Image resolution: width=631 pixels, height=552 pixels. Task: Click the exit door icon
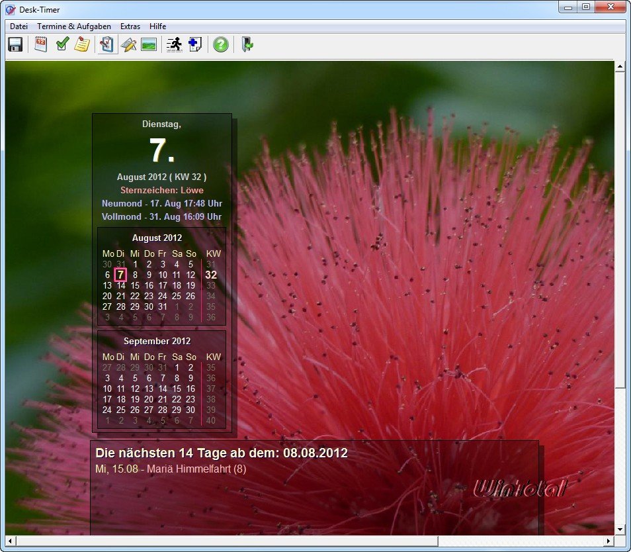click(x=247, y=44)
